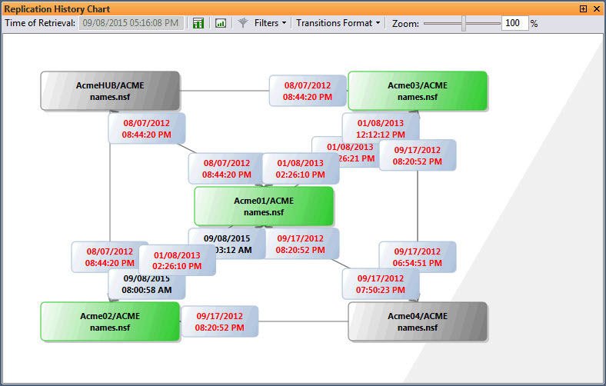Viewport: 606px width, 386px height.
Task: Close the Replication History Chart panel
Action: coord(596,8)
